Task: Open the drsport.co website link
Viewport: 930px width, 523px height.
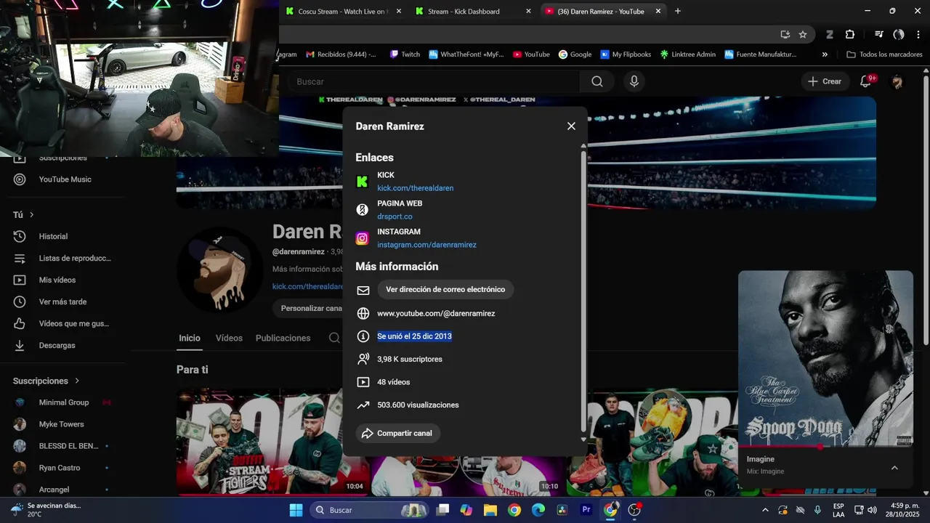Action: 395,216
